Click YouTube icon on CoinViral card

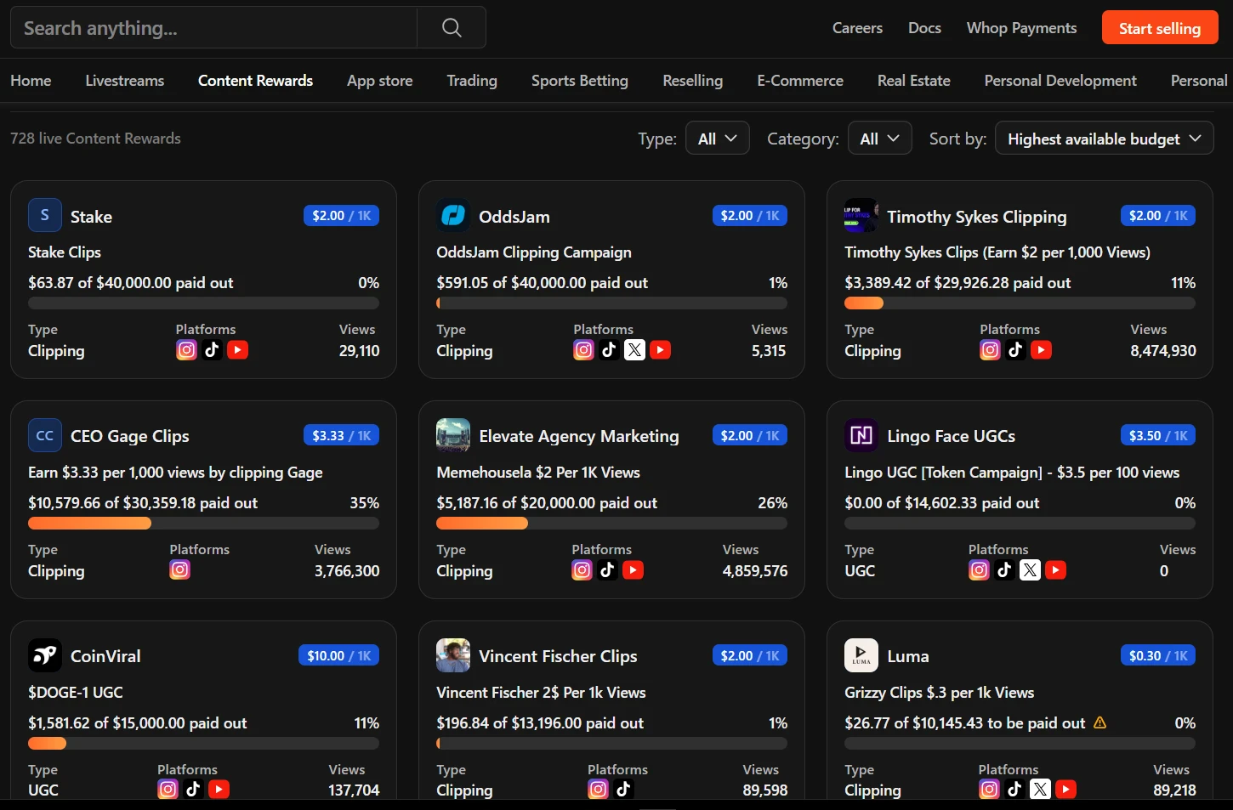click(219, 790)
